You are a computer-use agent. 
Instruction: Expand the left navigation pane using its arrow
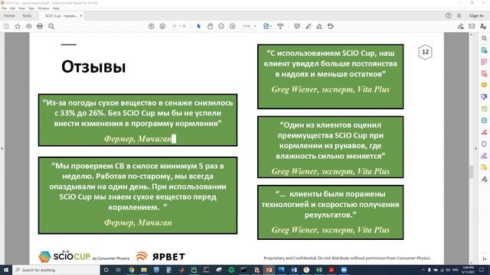click(x=2, y=149)
